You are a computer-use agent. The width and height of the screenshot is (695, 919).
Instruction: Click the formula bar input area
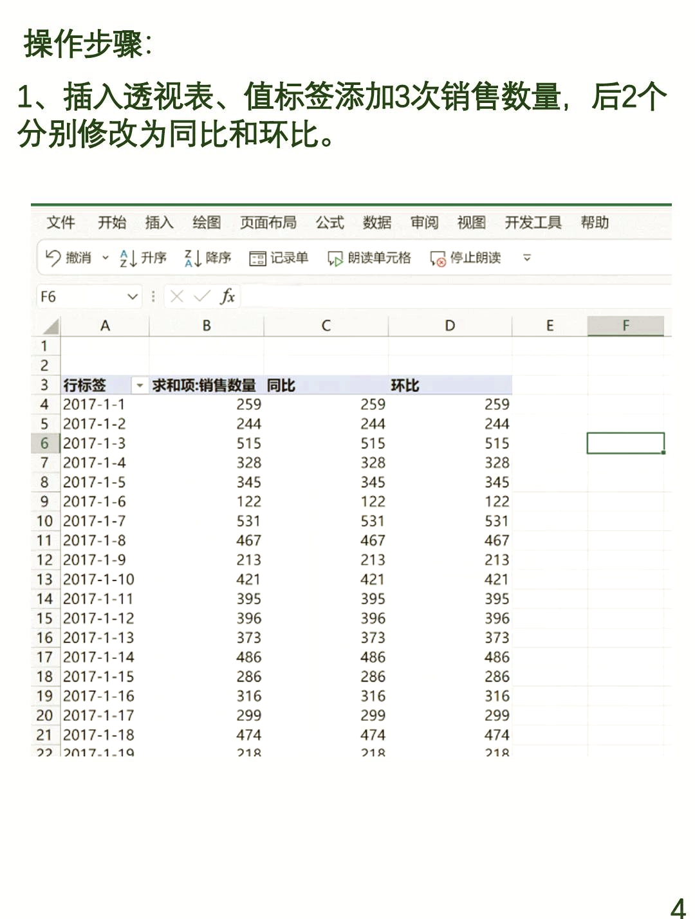[456, 297]
